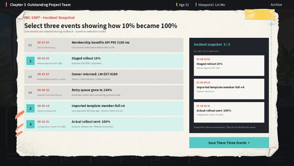Toggle badge 2 on Imported template row
Screen dimensions: 294x166
click(30, 108)
